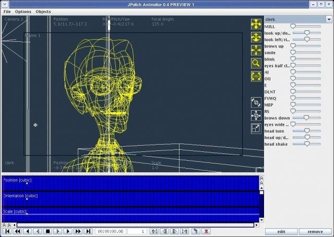Click the topmost yellow move-view arrows icon

pos(256,24)
